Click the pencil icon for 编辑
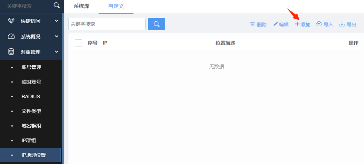Image resolution: width=364 pixels, height=164 pixels. [x=275, y=24]
